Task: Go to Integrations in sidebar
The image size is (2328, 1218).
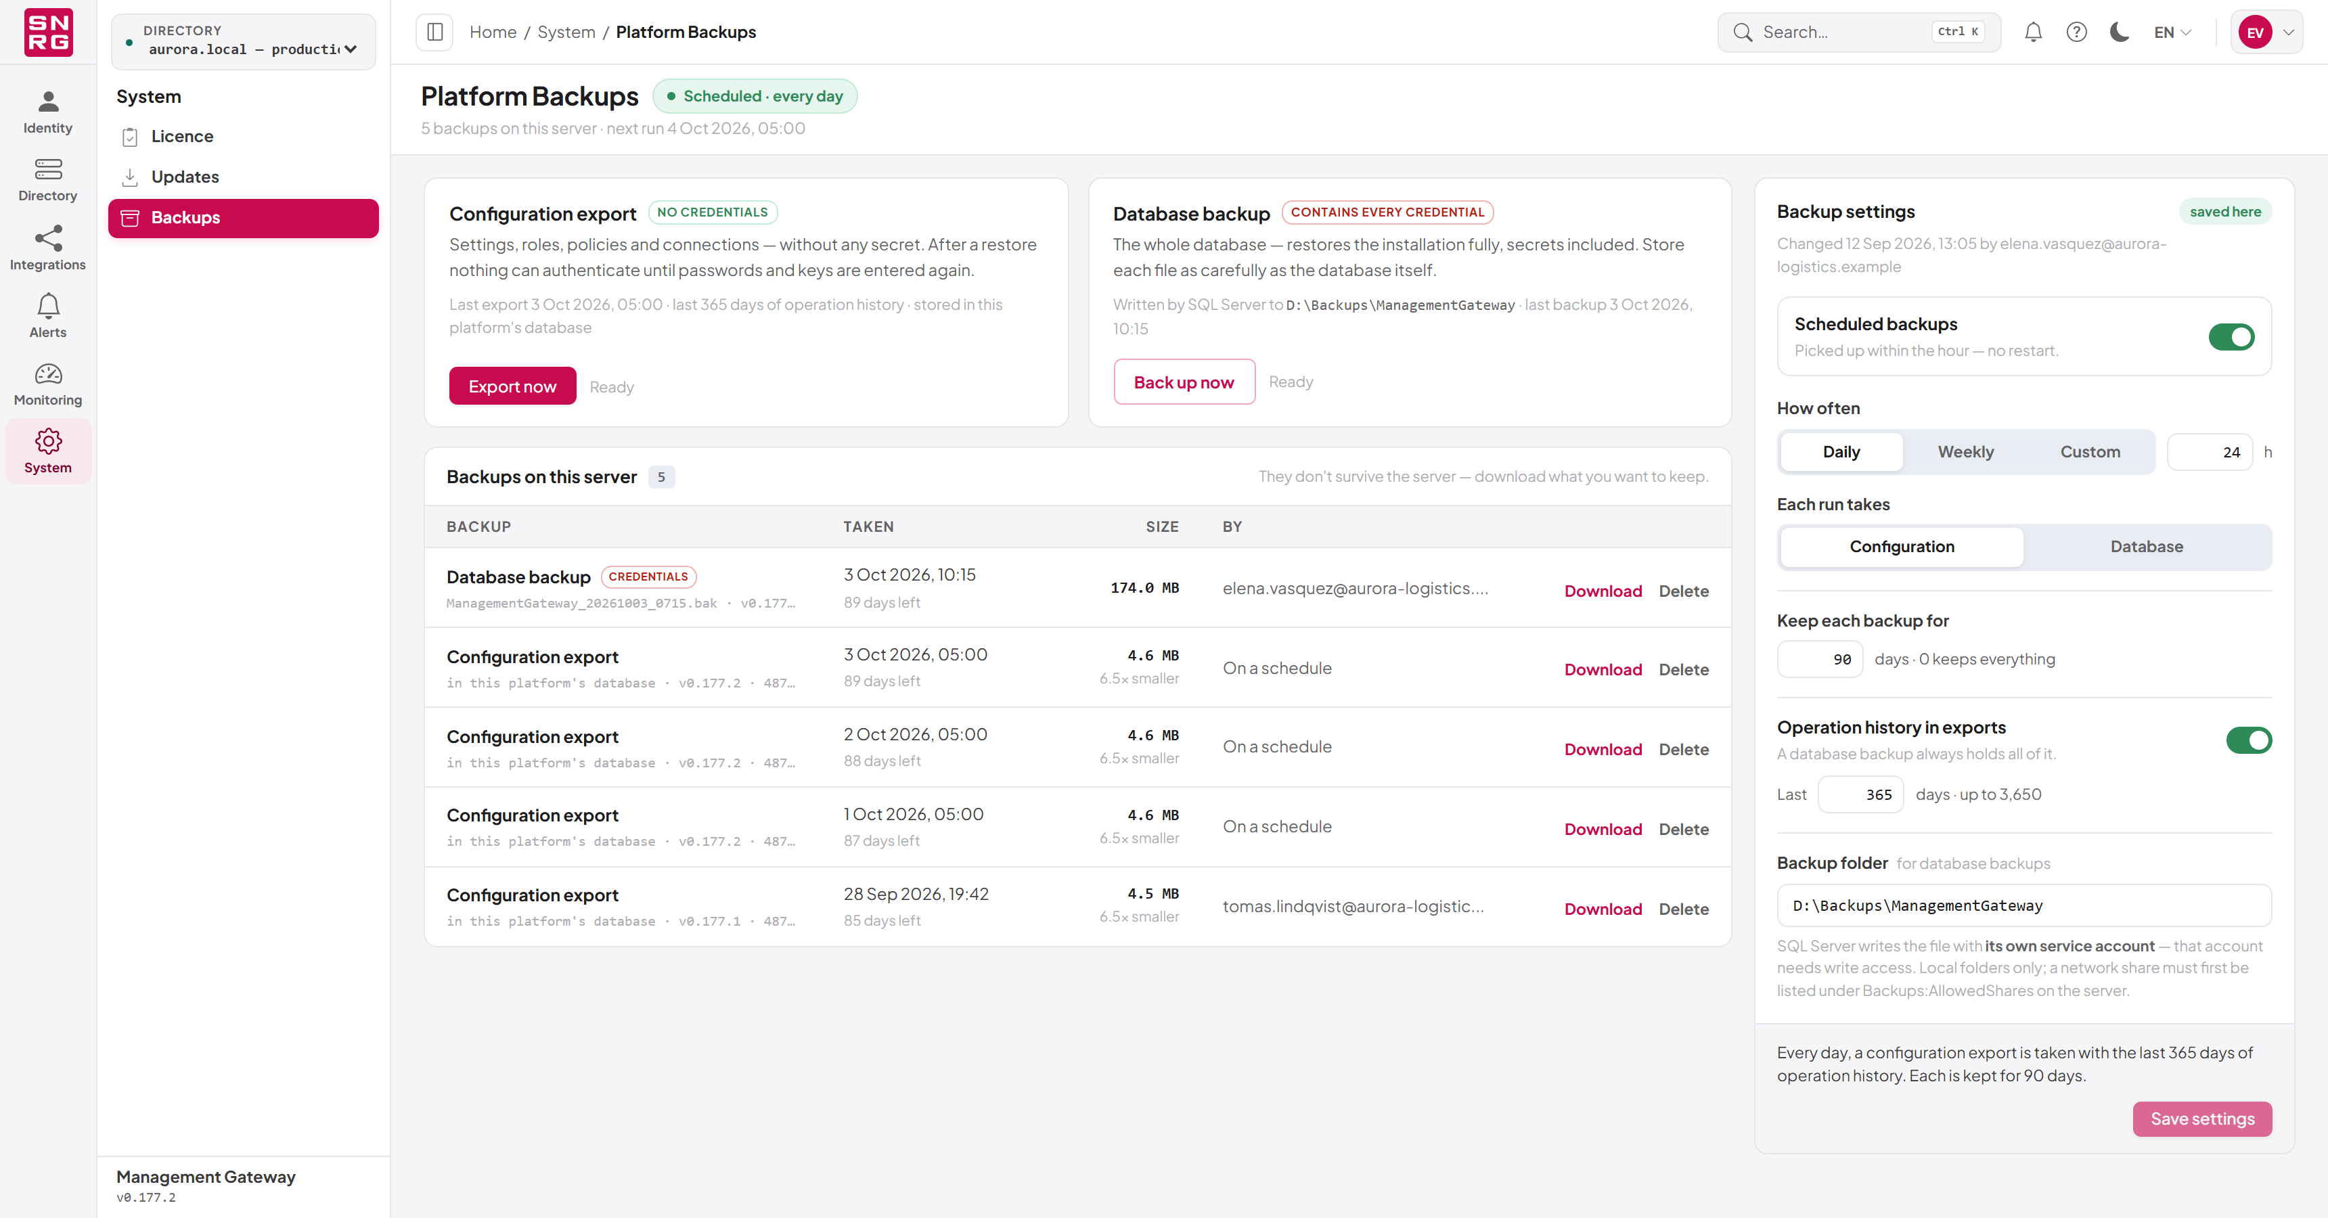Action: 48,248
